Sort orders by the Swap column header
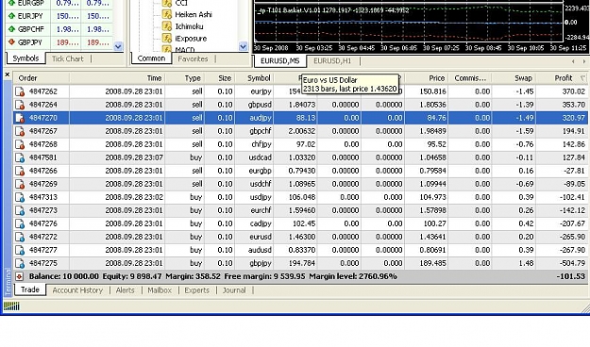 pos(514,78)
